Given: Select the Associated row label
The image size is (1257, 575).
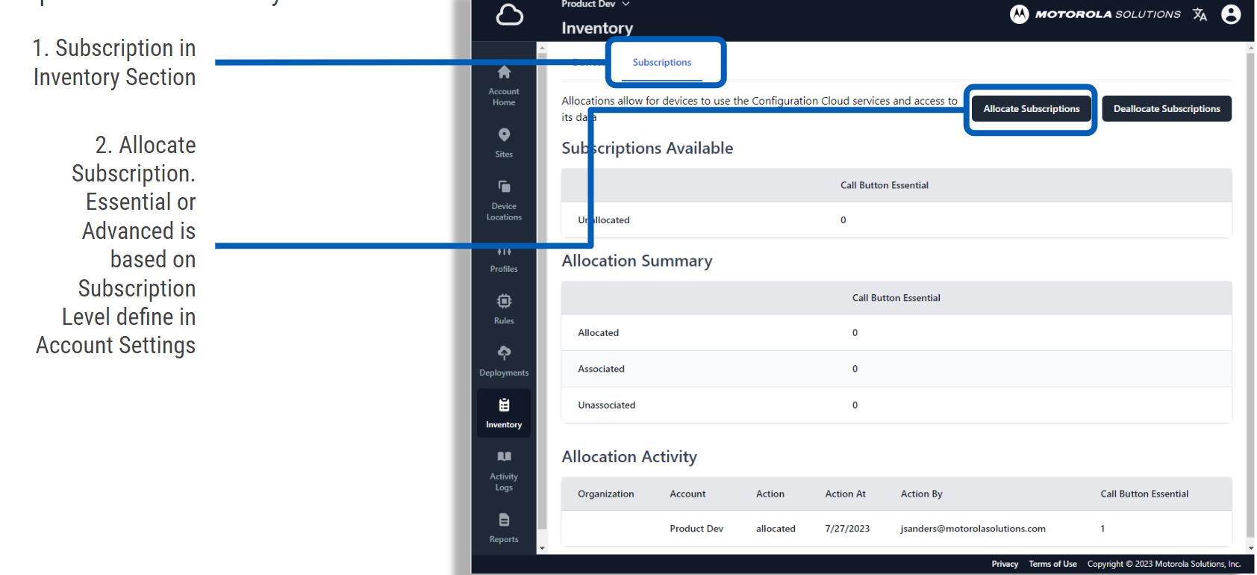Looking at the screenshot, I should 601,369.
